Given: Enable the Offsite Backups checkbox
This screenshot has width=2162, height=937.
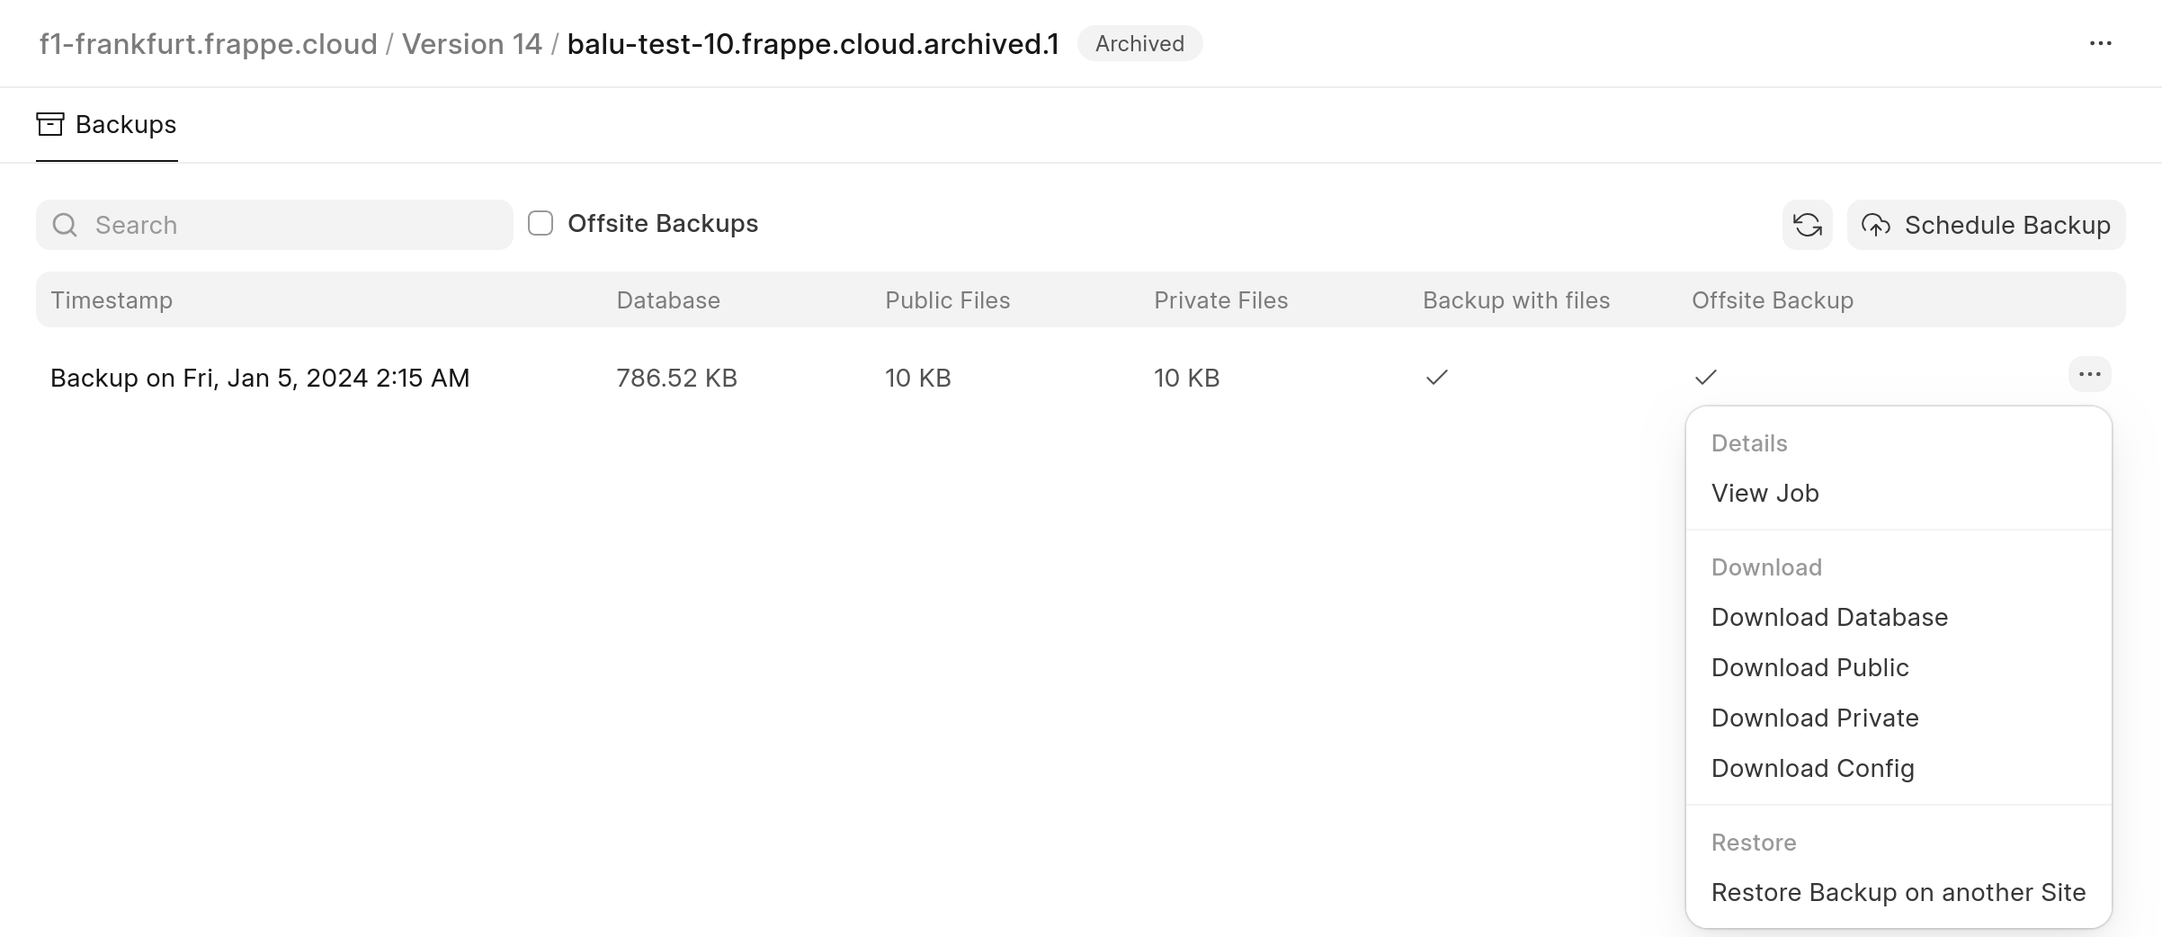Looking at the screenshot, I should [x=540, y=224].
